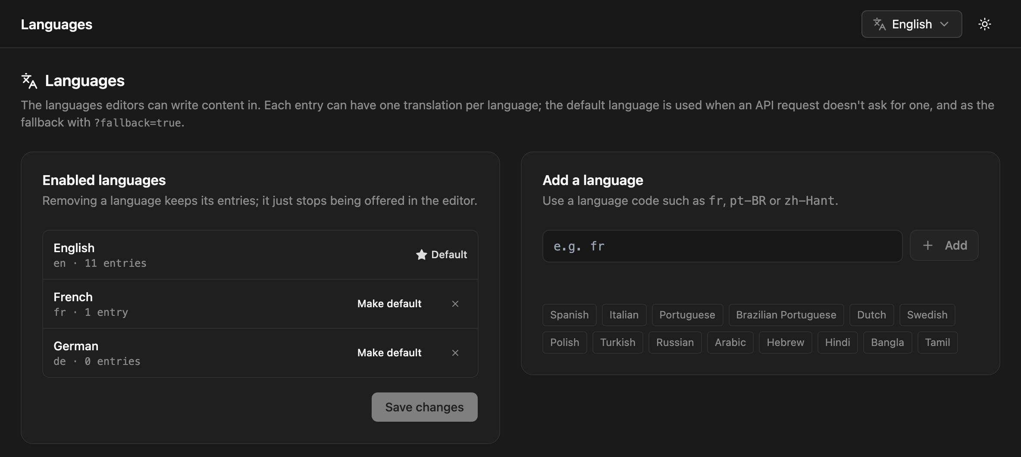
Task: Click the 'en · 11 entries' text
Action: pos(100,263)
